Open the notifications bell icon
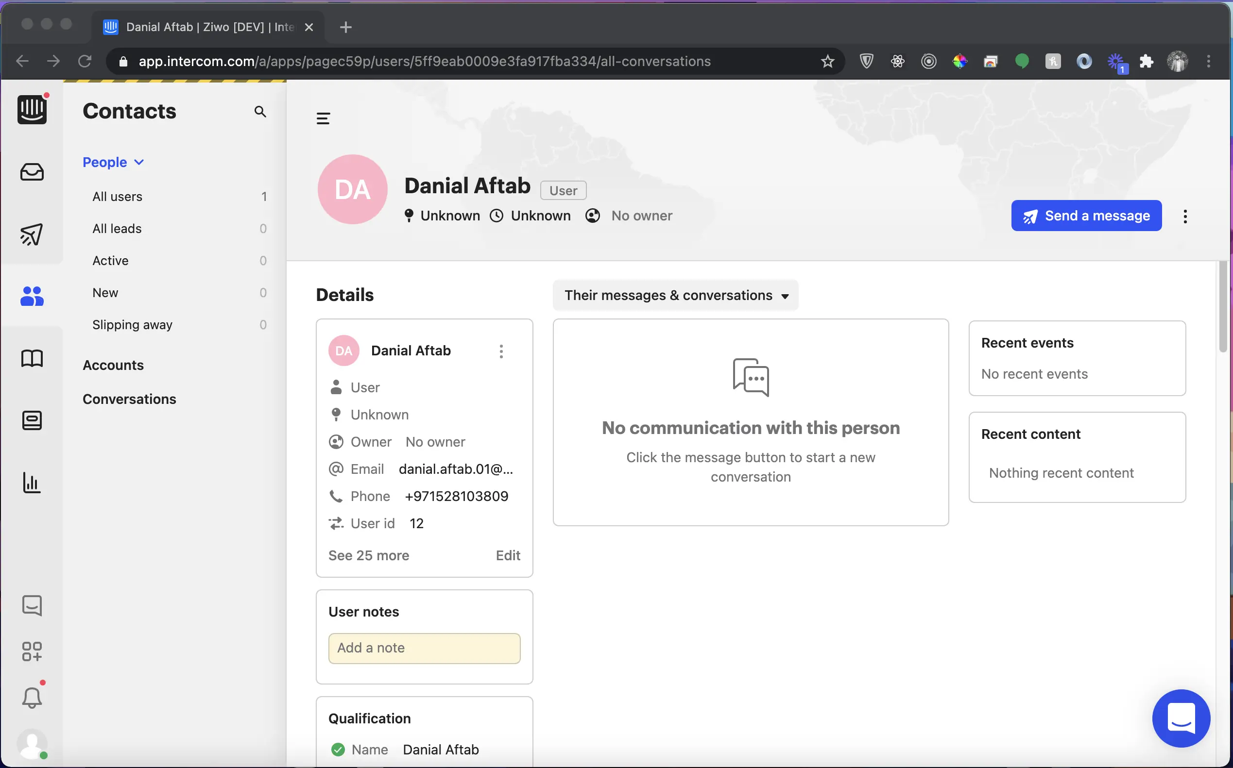This screenshot has height=768, width=1233. coord(32,698)
